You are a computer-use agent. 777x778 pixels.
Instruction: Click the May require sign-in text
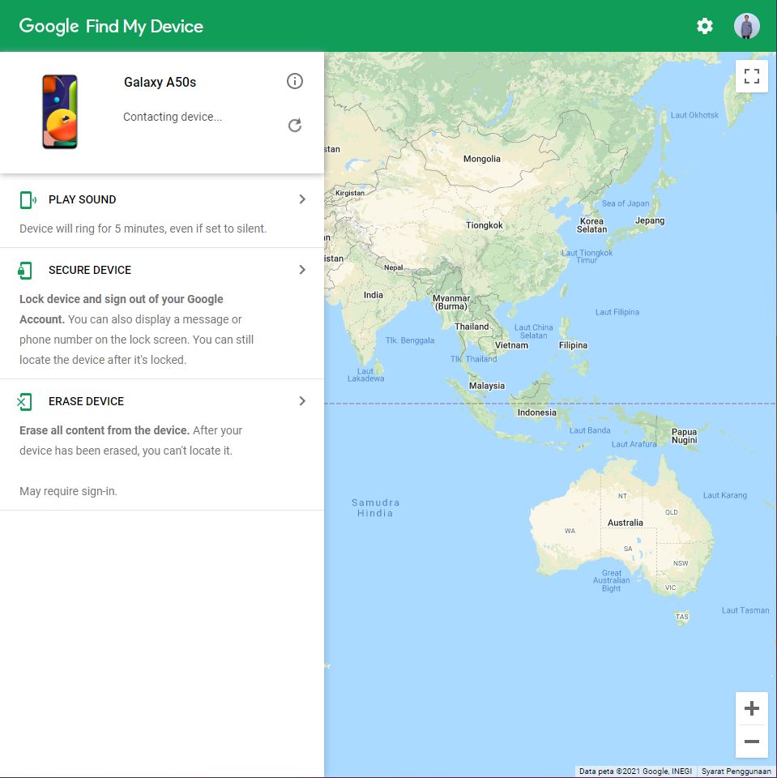(x=69, y=491)
